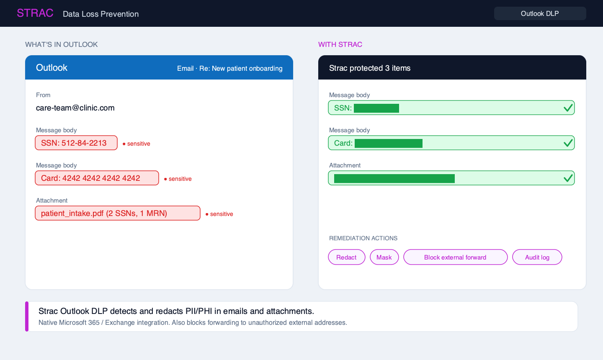Screen dimensions: 603x360
Task: Click the Outlook panel title
Action: pos(52,68)
